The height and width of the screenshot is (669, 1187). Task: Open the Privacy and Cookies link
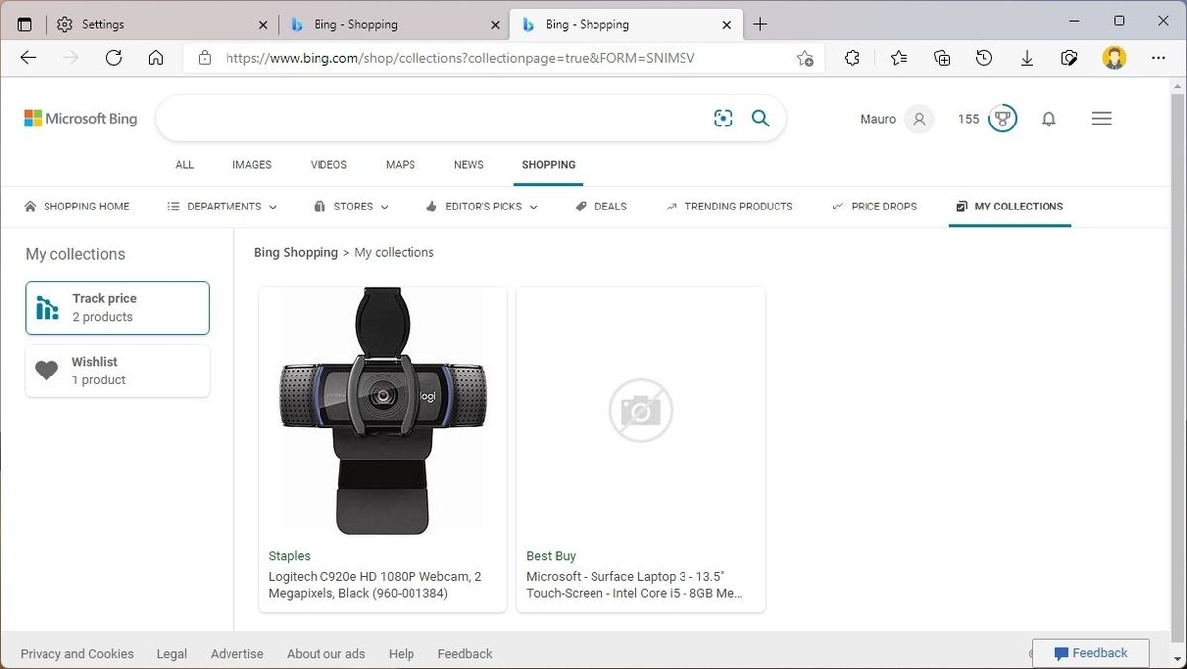coord(77,653)
